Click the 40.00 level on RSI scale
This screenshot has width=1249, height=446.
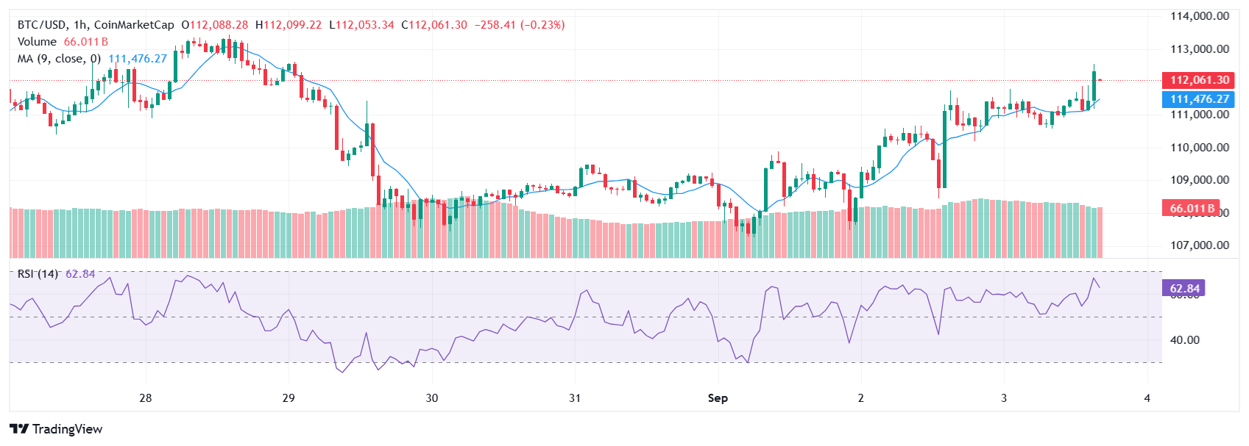tap(1185, 340)
